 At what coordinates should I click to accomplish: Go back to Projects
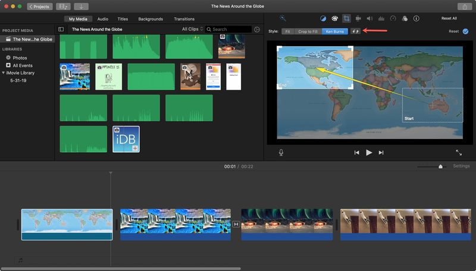[x=39, y=7]
